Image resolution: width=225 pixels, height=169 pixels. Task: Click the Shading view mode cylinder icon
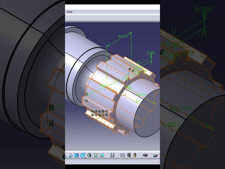click(89, 155)
